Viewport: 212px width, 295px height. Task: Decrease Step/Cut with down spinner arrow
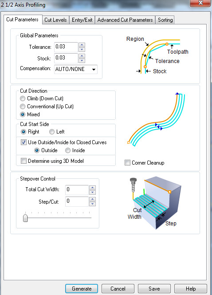pos(92,204)
